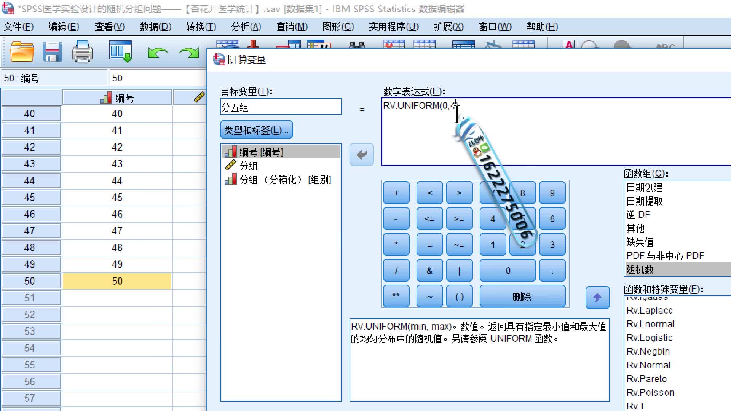Choose Rv.Normal from functions list
Image resolution: width=731 pixels, height=411 pixels.
[x=648, y=365]
